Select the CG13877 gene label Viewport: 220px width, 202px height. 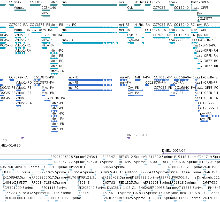pyautogui.click(x=205, y=19)
